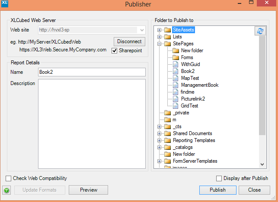278x202 pixels.
Task: Click the FormServerTemplates folder icon
Action: pos(168,161)
